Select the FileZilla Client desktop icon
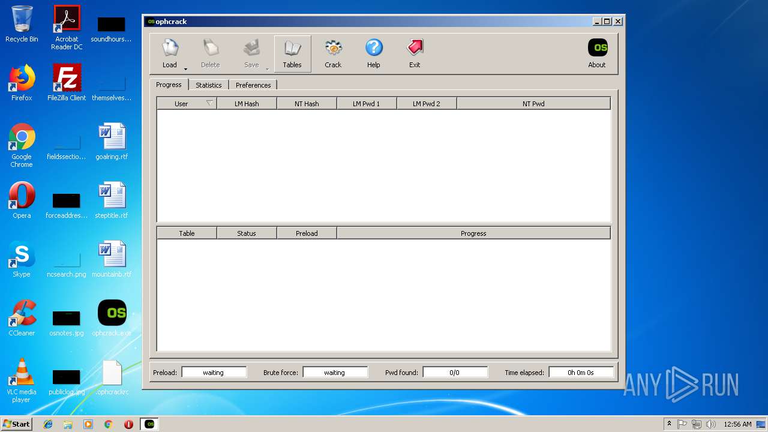Image resolution: width=768 pixels, height=432 pixels. 67,83
